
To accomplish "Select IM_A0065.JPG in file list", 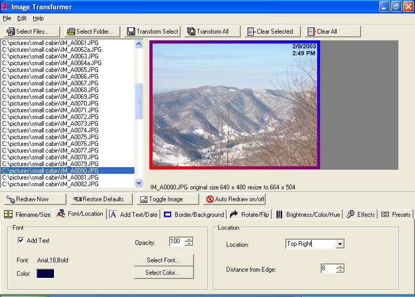I will (68, 70).
